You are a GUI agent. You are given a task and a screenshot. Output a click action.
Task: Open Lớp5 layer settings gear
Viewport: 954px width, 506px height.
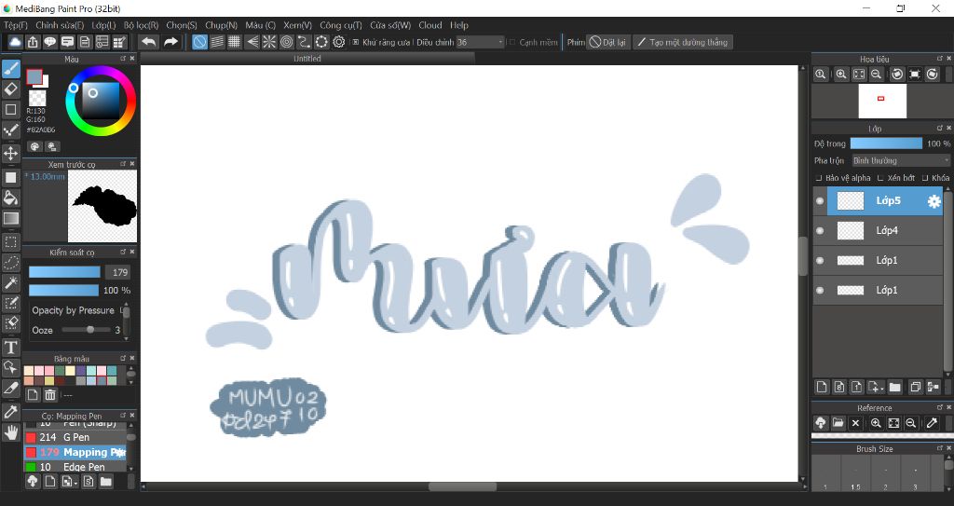(934, 201)
